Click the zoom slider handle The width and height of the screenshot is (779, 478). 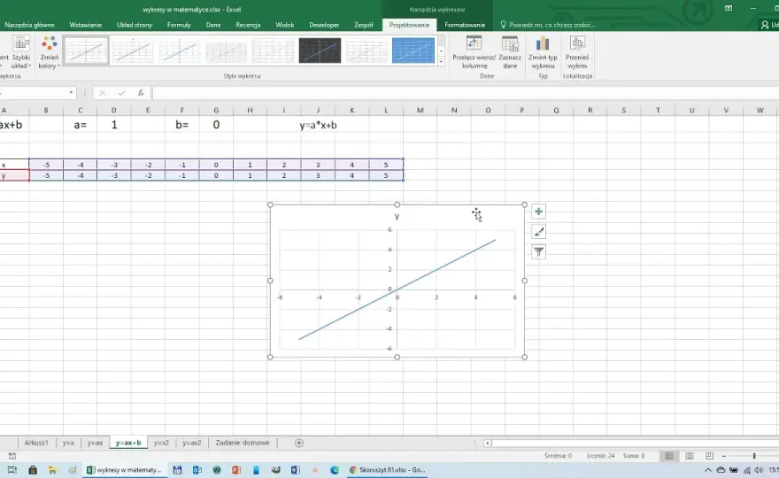coord(754,456)
